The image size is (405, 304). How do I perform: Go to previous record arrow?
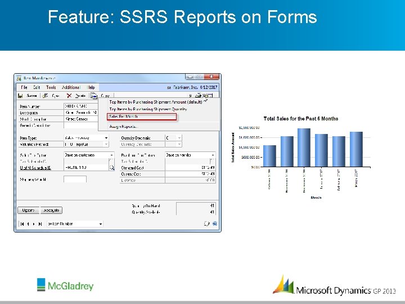[28, 224]
